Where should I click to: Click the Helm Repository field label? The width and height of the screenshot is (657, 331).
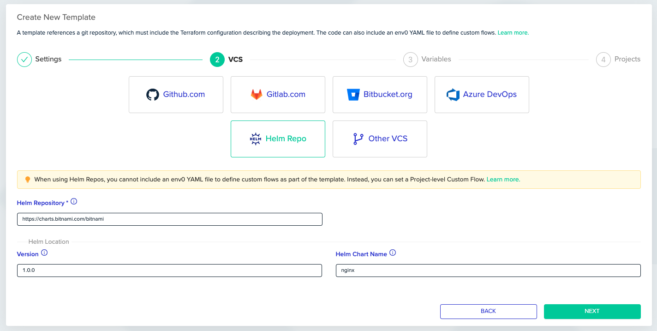(42, 203)
